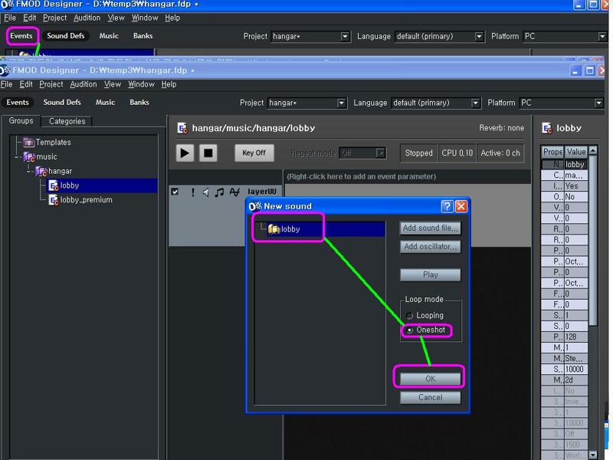Open the Help menu in back window
The width and height of the screenshot is (613, 460).
pyautogui.click(x=172, y=18)
